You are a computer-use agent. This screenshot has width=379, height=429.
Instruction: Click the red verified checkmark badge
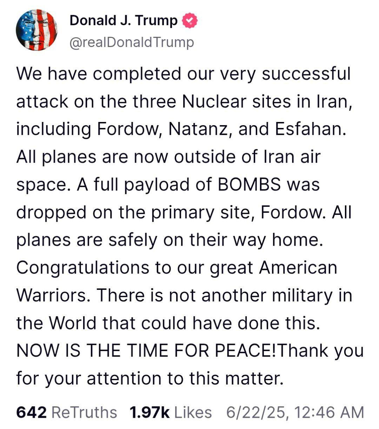[x=190, y=21]
